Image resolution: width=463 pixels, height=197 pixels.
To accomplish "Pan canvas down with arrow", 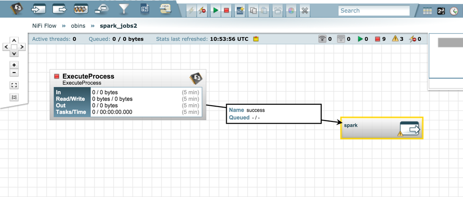I will (14, 54).
